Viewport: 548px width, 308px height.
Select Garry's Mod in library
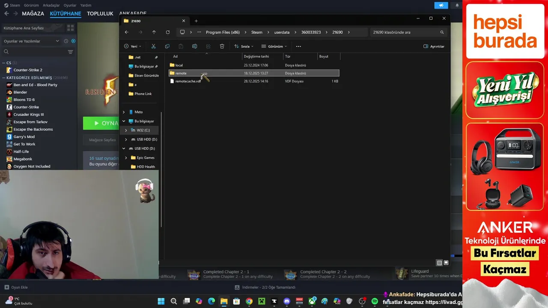(24, 137)
